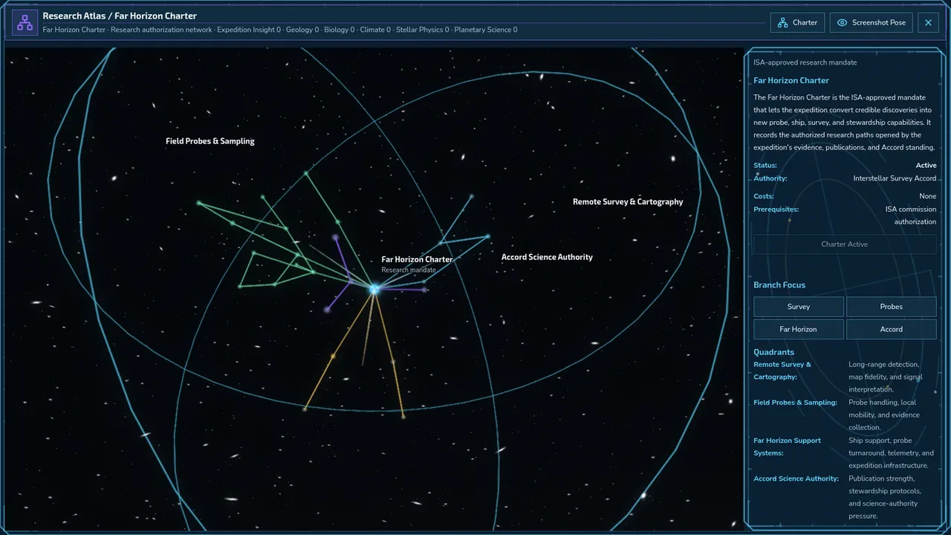Screen dimensions: 951x535
Task: Click the Accord Science Authority map label
Action: coord(547,257)
